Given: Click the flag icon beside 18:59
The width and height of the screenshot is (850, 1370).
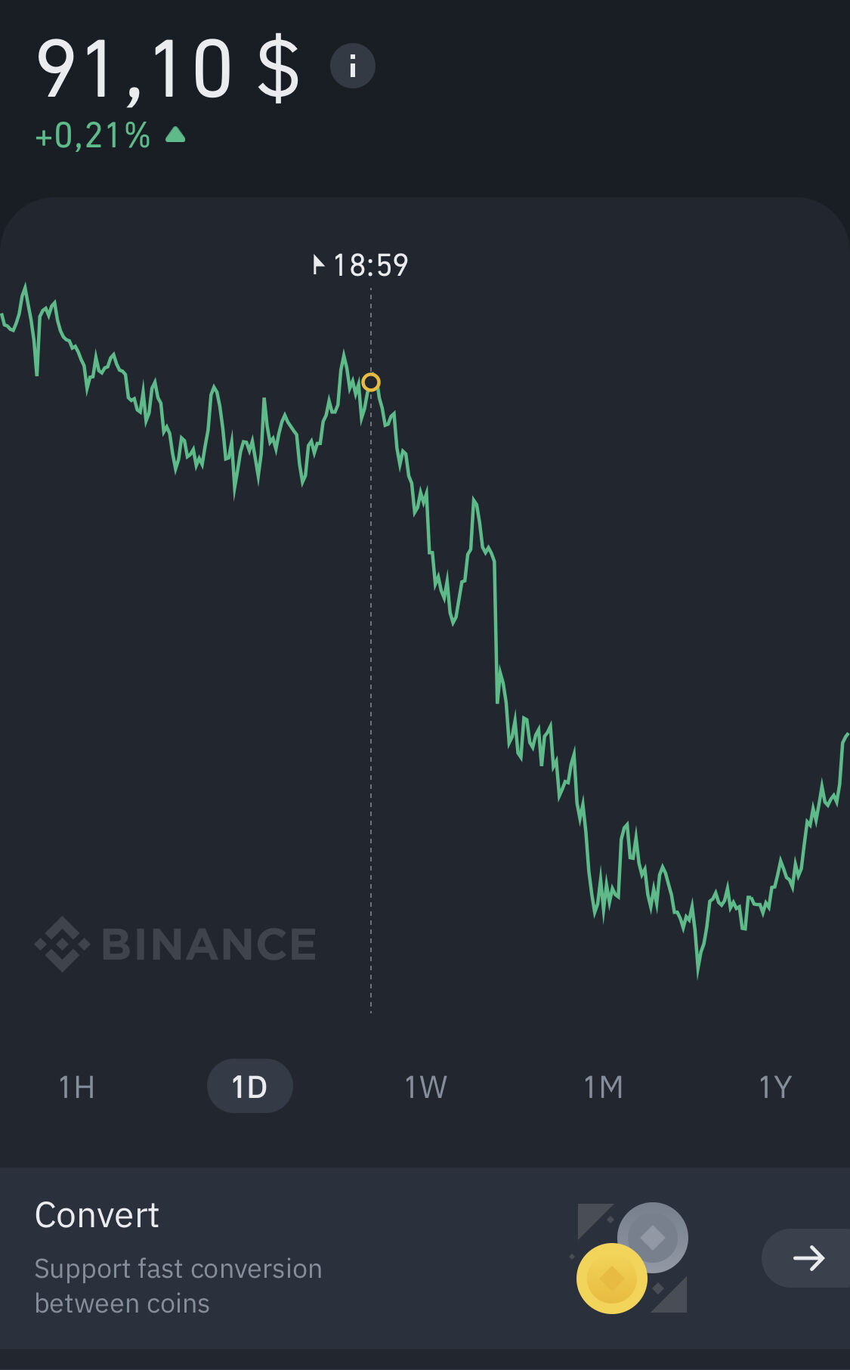Looking at the screenshot, I should coord(318,265).
